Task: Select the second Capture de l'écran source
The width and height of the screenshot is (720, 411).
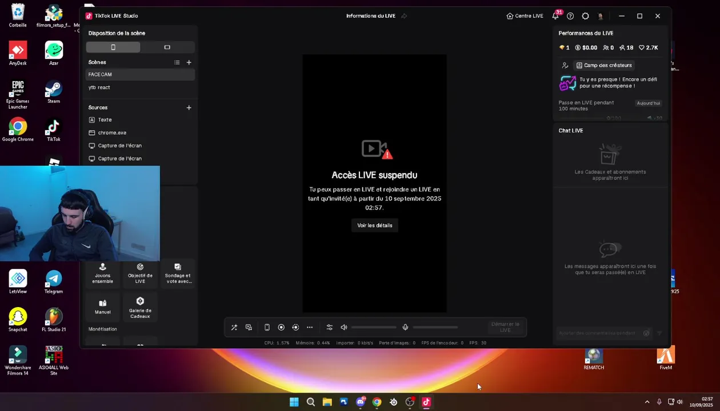Action: pos(141,159)
